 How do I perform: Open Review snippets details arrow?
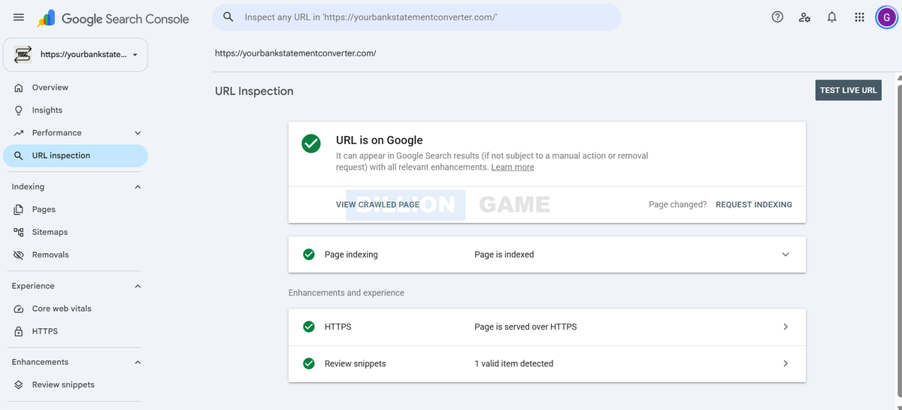click(785, 363)
